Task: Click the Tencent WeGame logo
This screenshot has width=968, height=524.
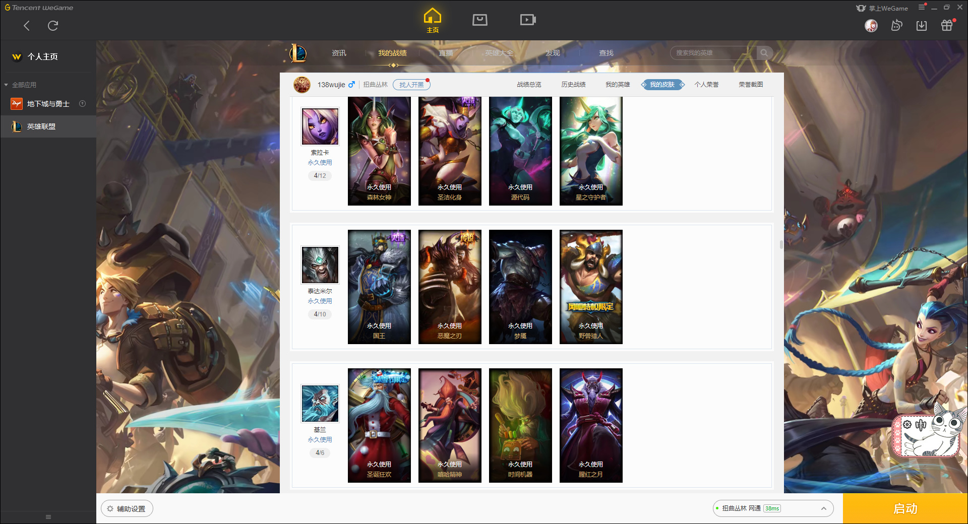Action: 39,8
